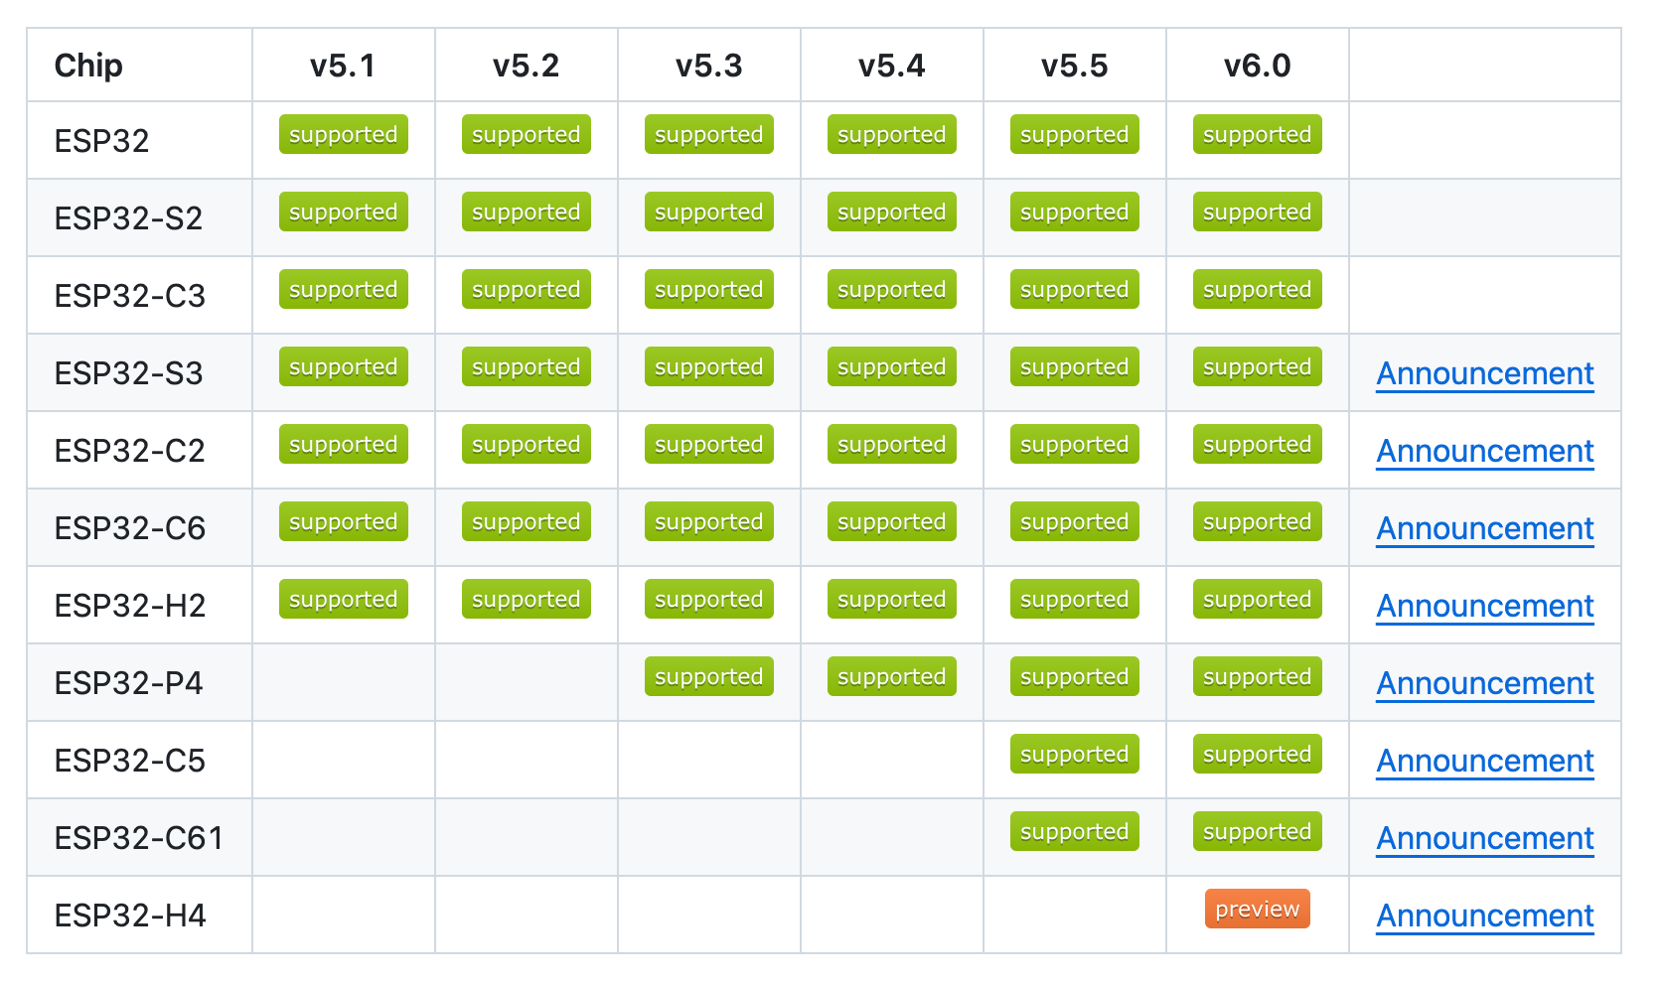The width and height of the screenshot is (1665, 987).
Task: Open the ESP32-C2 Announcement link
Action: click(1485, 451)
